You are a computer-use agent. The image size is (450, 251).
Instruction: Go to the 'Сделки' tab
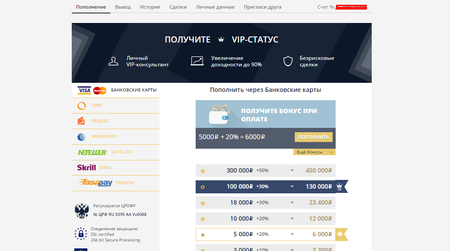178,7
